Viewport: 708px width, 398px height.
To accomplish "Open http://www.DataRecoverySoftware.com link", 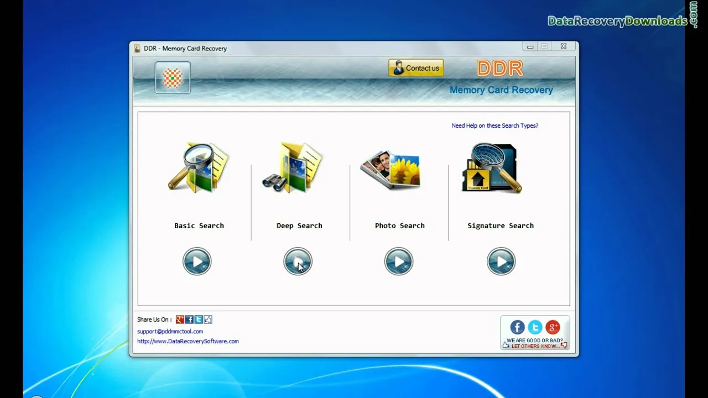I will (x=188, y=342).
